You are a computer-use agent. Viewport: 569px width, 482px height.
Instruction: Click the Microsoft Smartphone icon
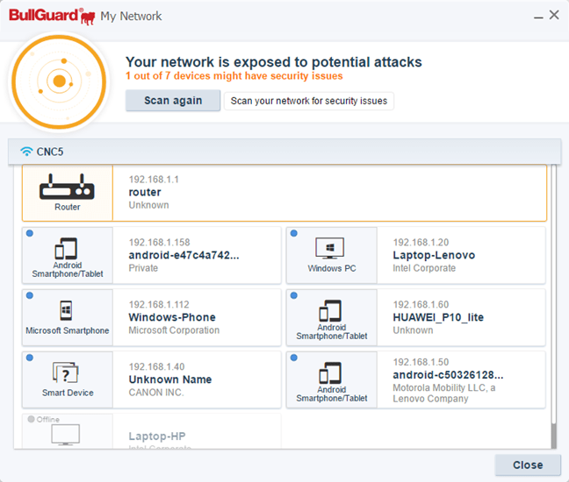click(67, 310)
